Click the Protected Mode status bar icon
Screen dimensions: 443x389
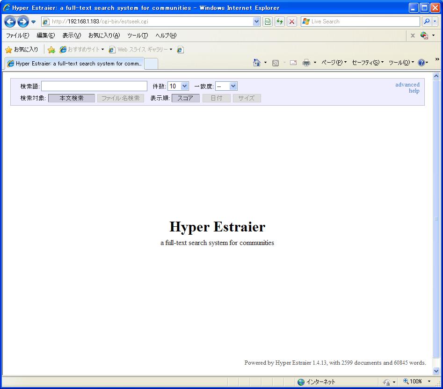(386, 382)
